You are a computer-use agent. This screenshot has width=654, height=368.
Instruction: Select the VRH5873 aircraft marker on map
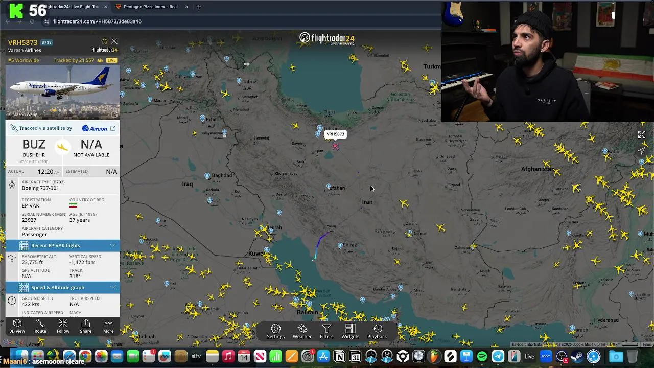tap(335, 147)
